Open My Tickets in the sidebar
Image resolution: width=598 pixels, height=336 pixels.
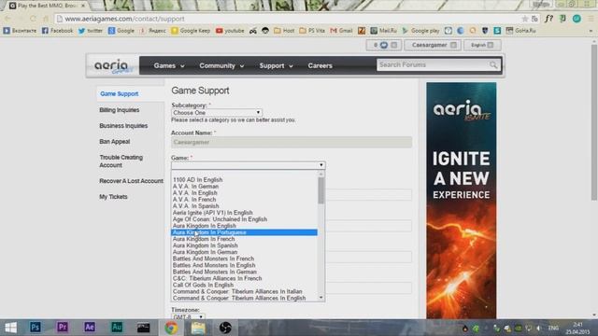point(113,197)
